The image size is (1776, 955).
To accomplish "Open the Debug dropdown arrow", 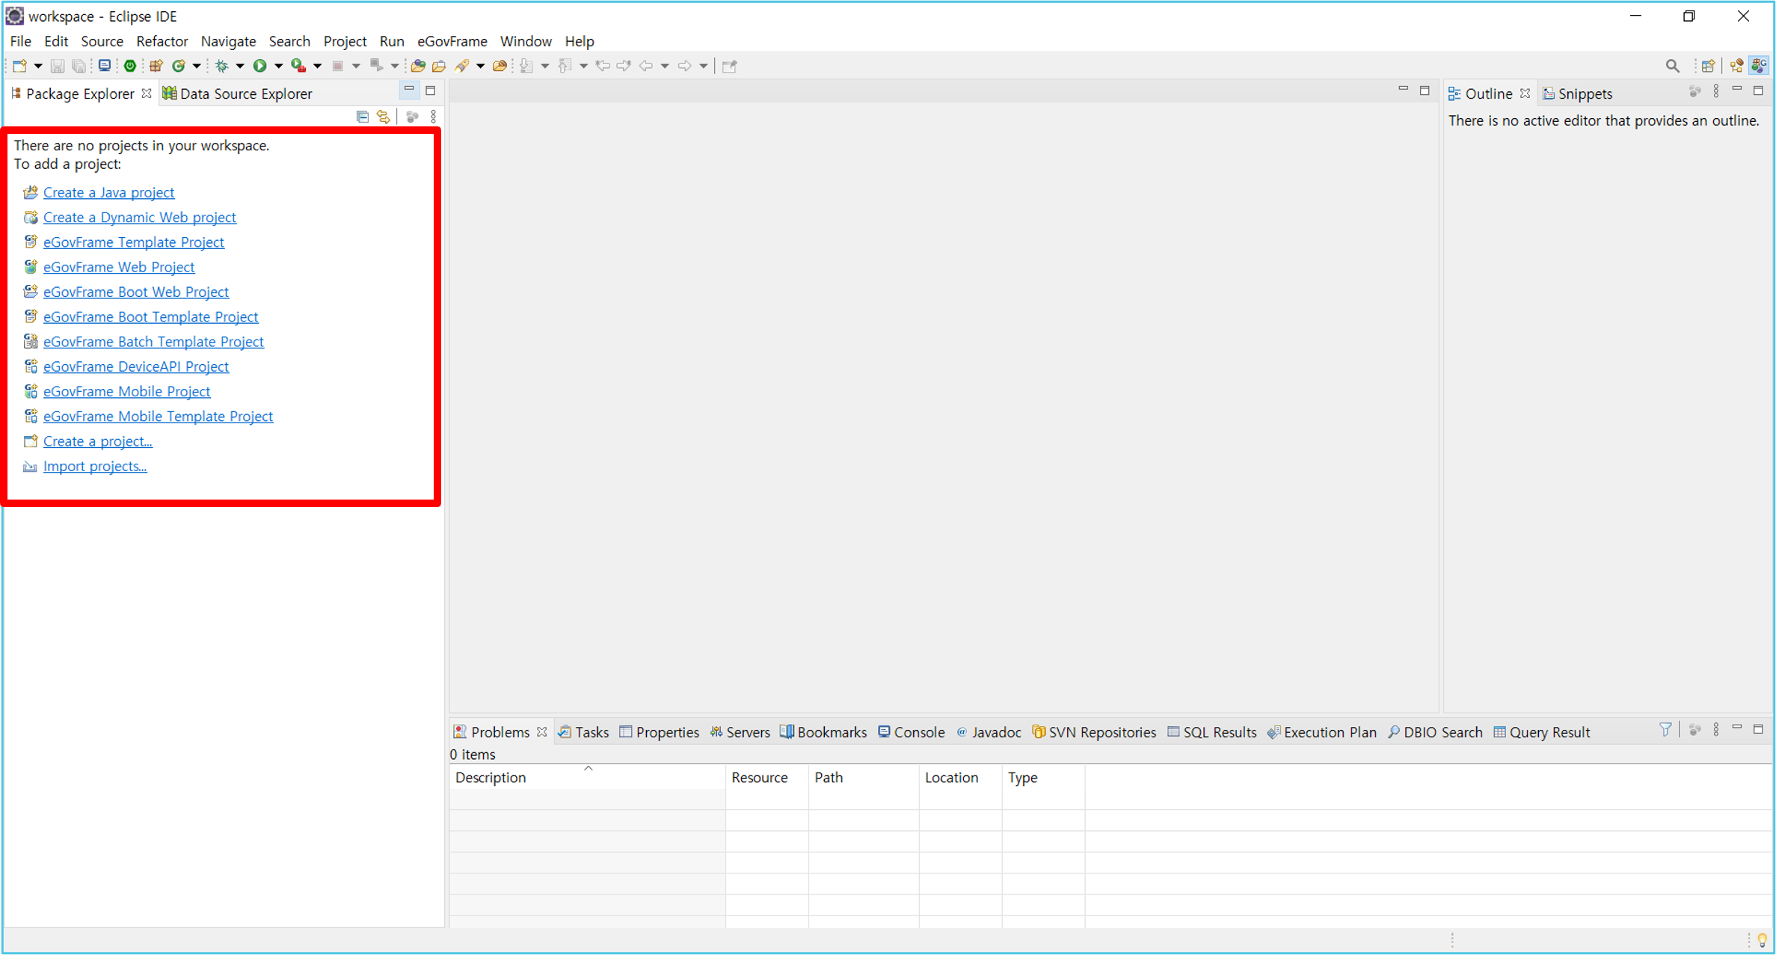I will 240,66.
